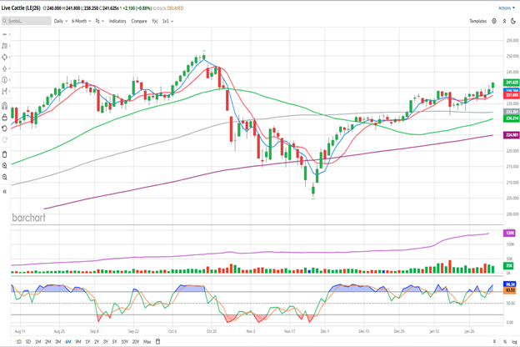This screenshot has height=347, width=520.
Task: Open the text annotation tools
Action: click(5, 46)
